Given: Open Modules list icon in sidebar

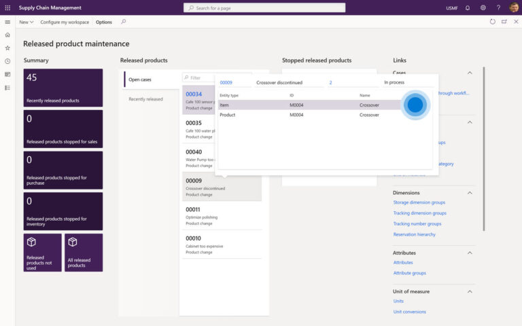Looking at the screenshot, I should [x=7, y=88].
